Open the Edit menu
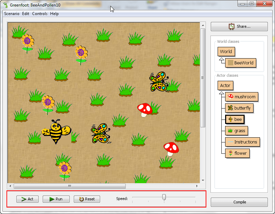 (x=25, y=14)
